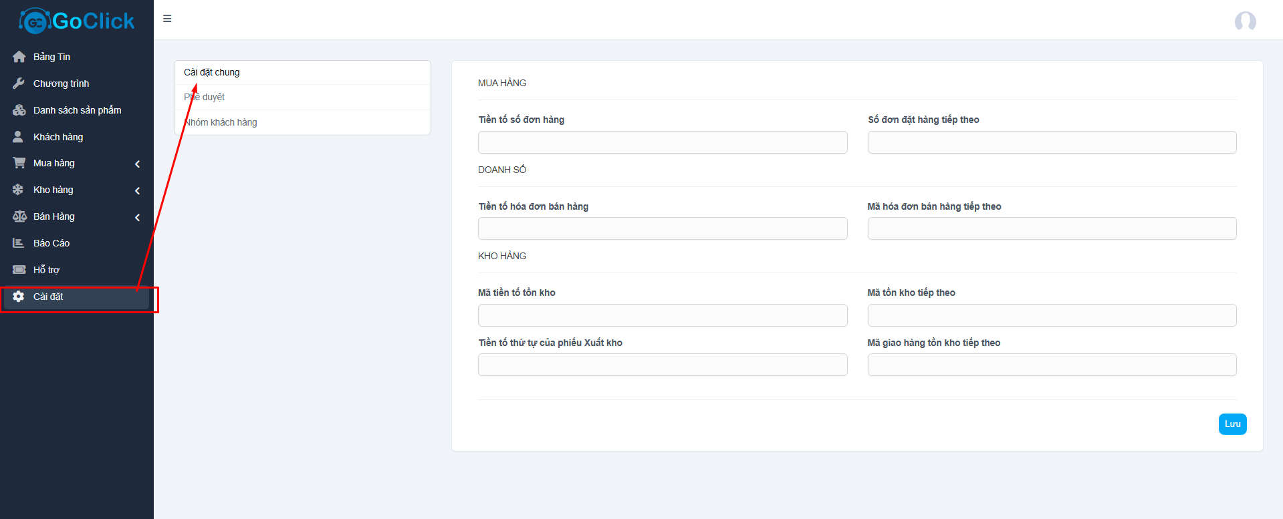This screenshot has width=1283, height=519.
Task: Open Hỗ trợ support page
Action: tap(46, 270)
